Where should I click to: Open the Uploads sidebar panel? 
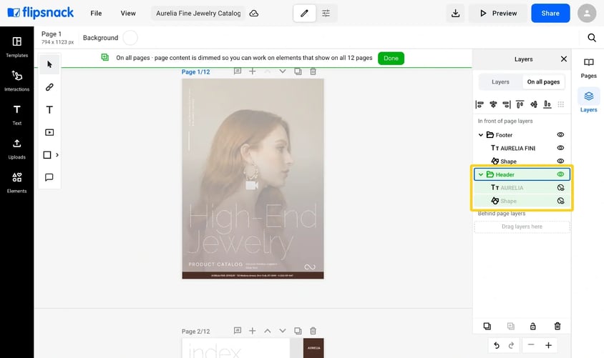tap(16, 149)
